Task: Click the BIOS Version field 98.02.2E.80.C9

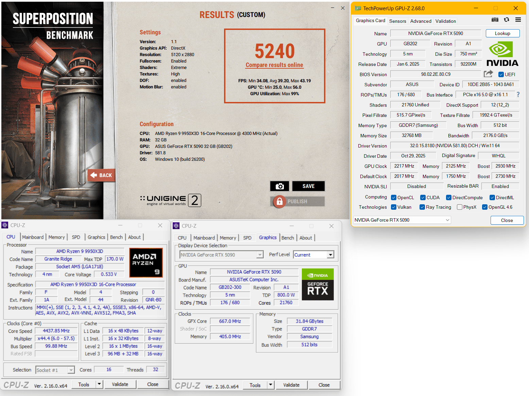Action: 436,74
